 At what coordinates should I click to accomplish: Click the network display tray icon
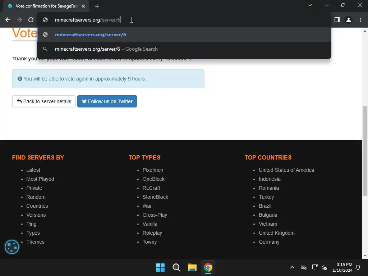pyautogui.click(x=315, y=267)
